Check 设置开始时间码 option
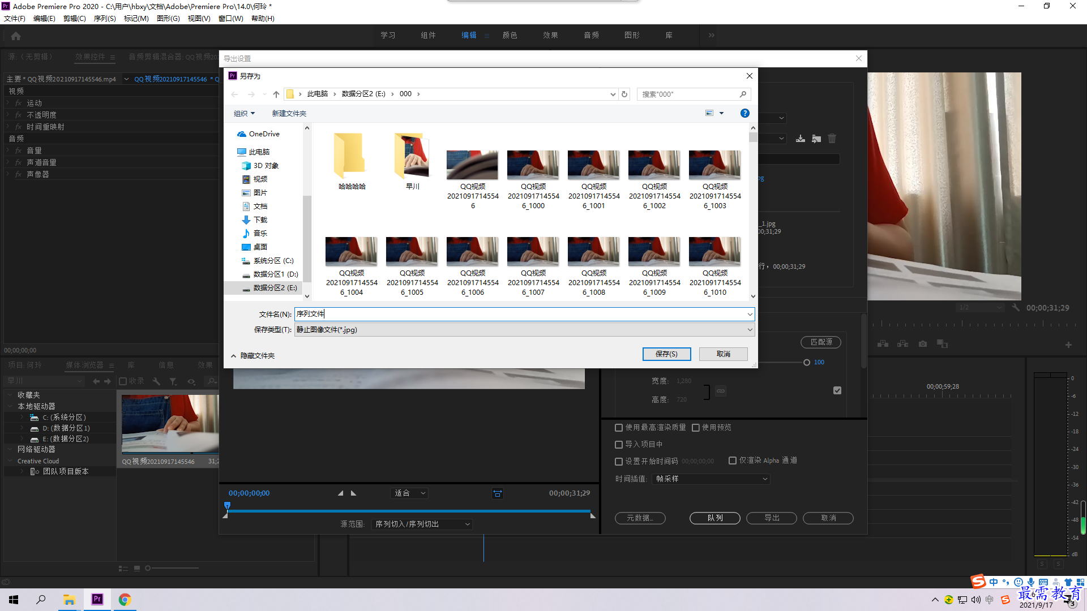 [x=619, y=462]
